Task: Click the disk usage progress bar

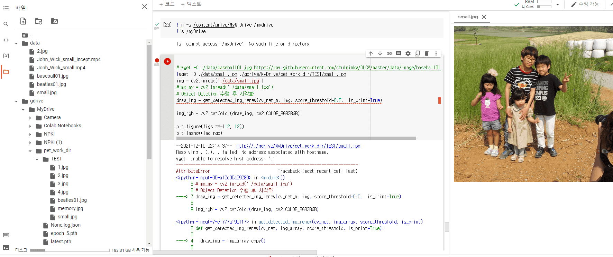Action: click(x=70, y=250)
